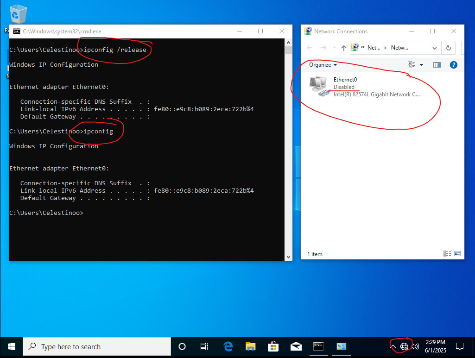
Task: Open the Mail app on taskbar
Action: (296, 346)
